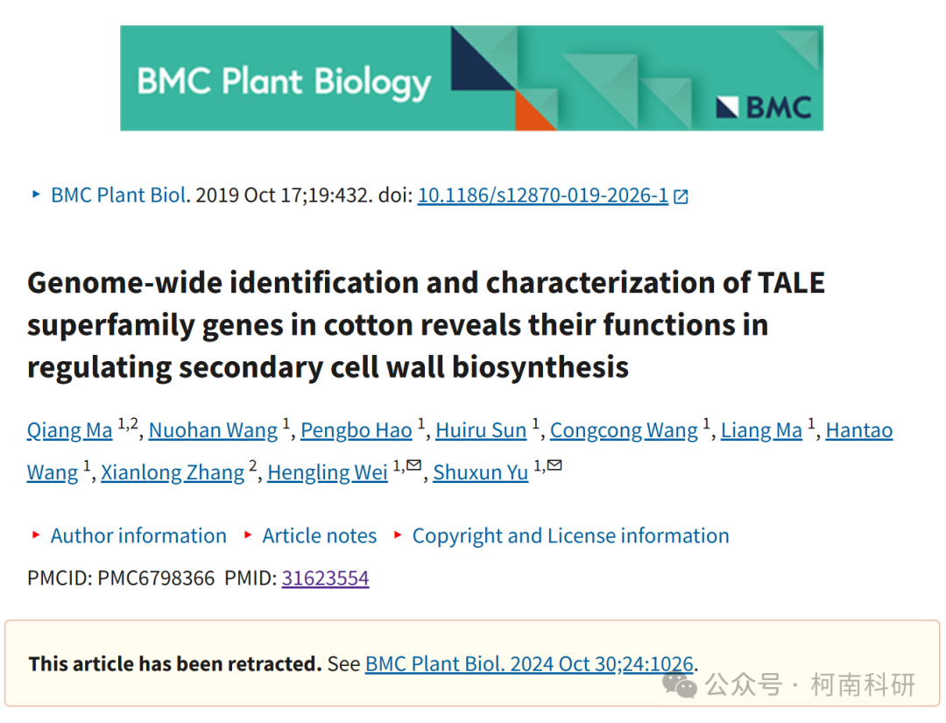Click the author Liang Ma link
Viewport: 946px width, 723px height.
[x=761, y=430]
